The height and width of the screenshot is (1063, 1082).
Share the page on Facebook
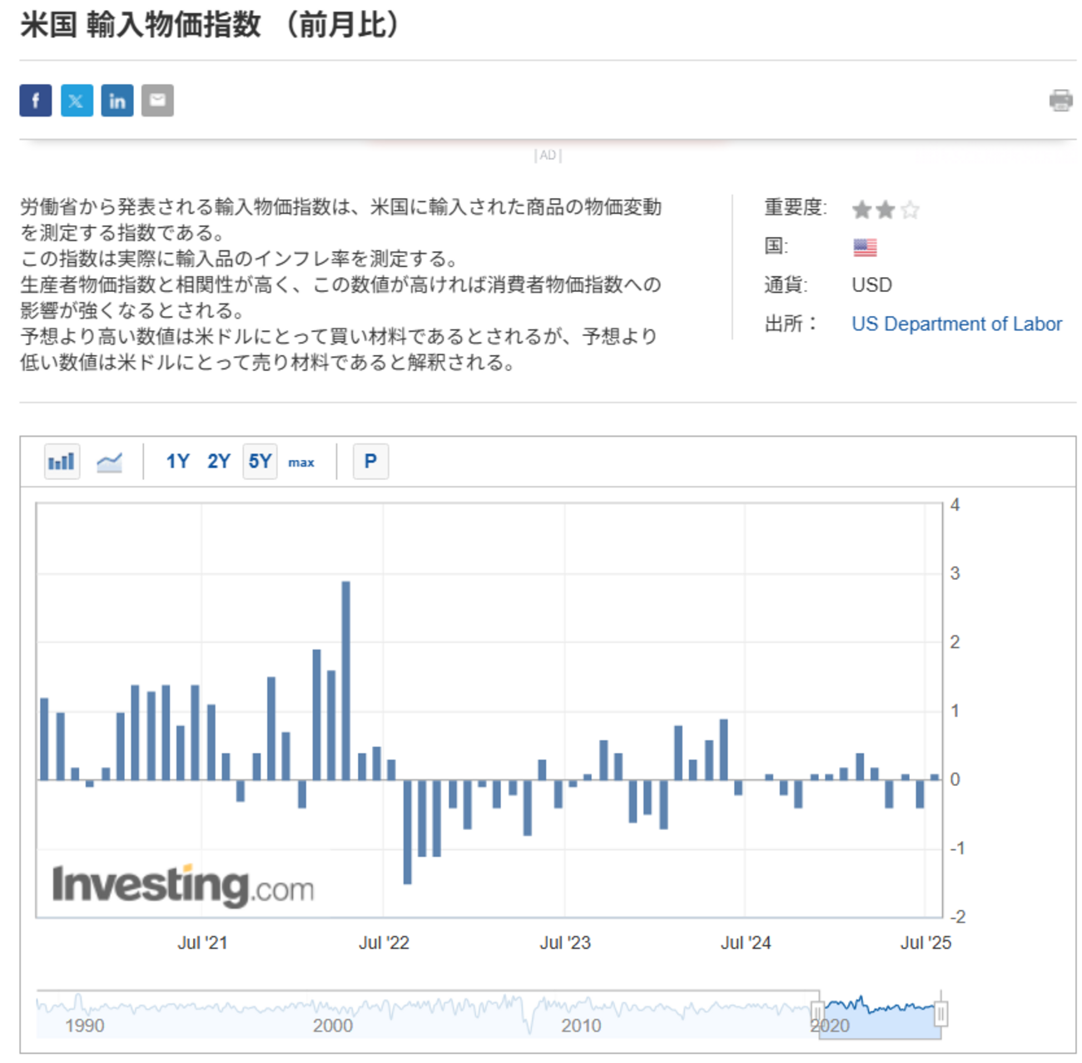click(36, 101)
